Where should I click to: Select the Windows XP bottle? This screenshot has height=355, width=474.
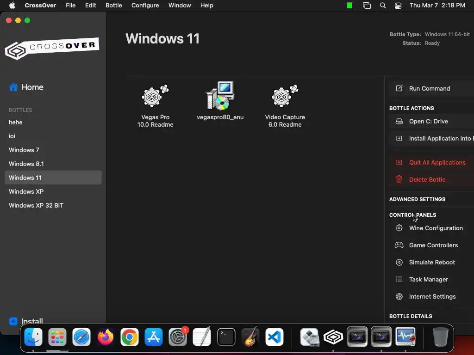53,192
